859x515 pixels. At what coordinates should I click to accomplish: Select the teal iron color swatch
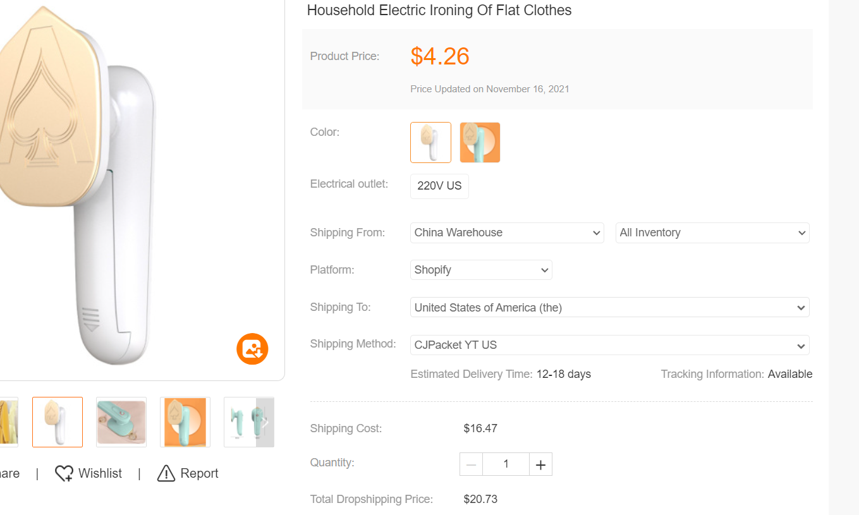(480, 142)
